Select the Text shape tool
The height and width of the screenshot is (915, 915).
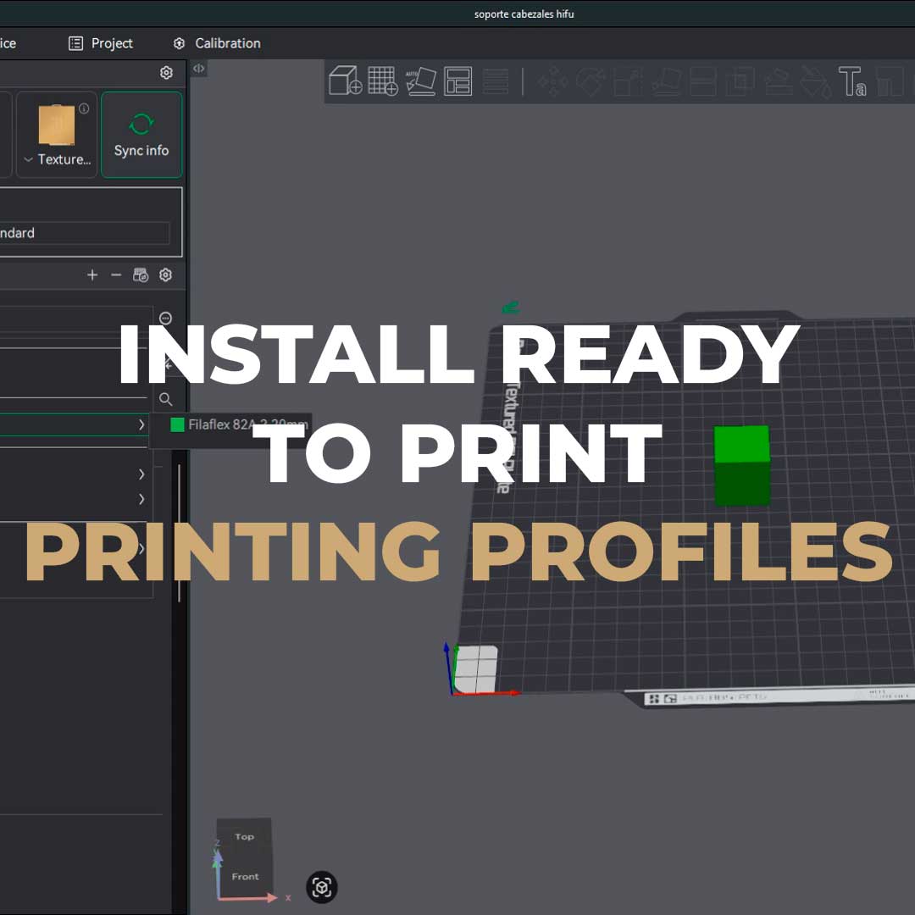click(851, 81)
